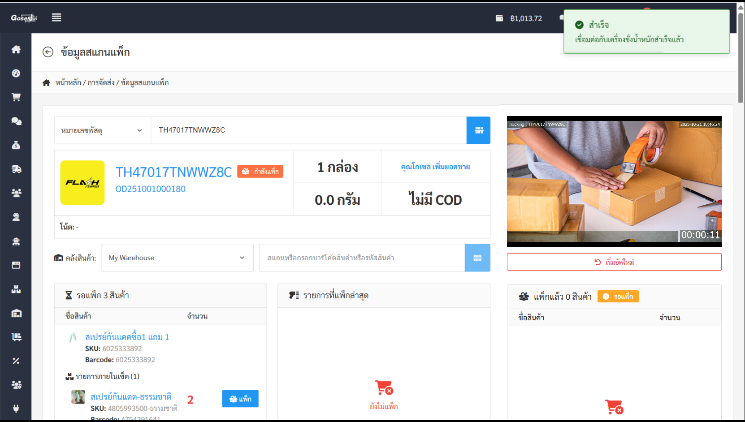Click the barcode scan button beside tracking number
The image size is (745, 422).
tap(478, 130)
